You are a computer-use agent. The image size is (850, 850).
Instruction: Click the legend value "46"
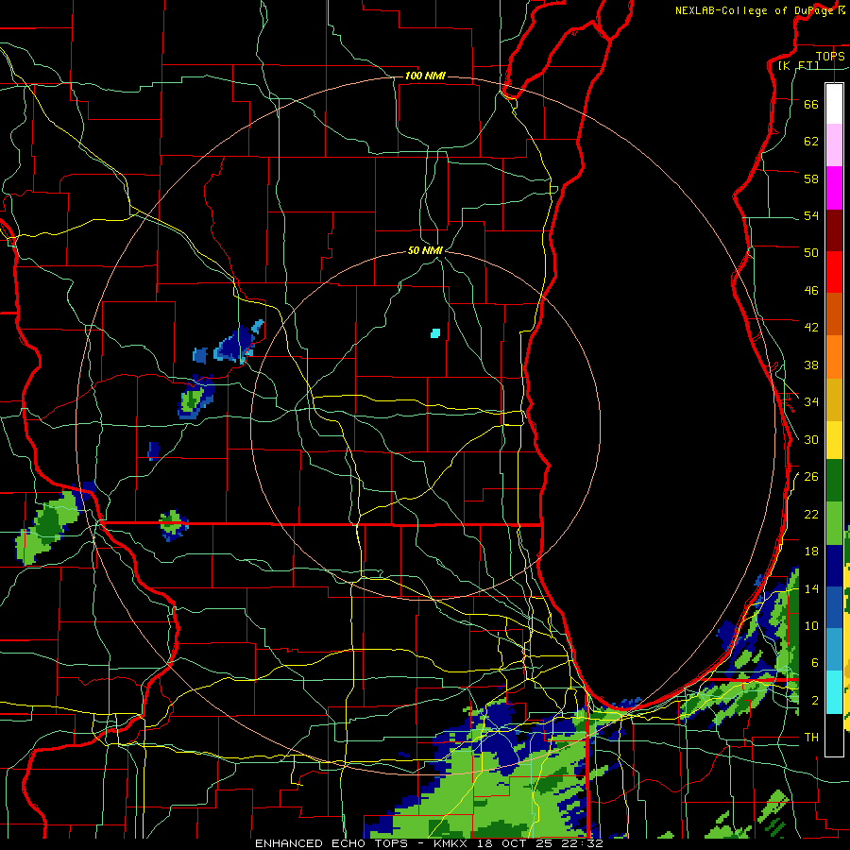point(811,291)
